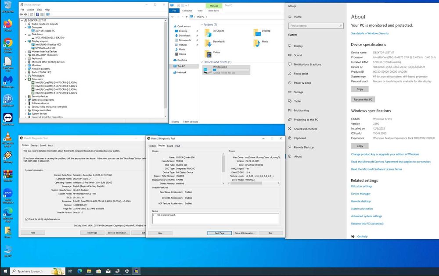This screenshot has height=276, width=439.
Task: Click the Up arrow in File Explorer
Action: tap(187, 17)
